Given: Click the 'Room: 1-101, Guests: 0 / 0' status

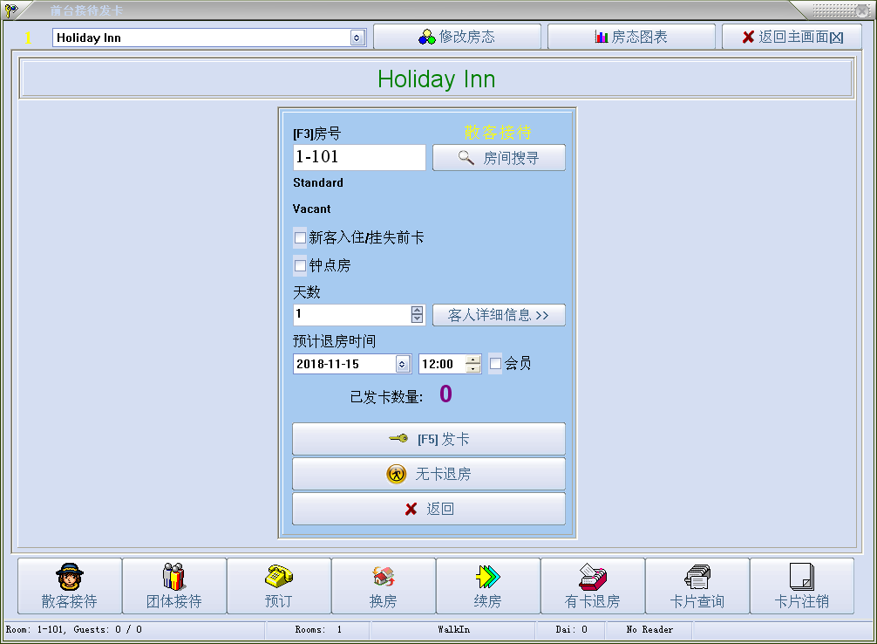Looking at the screenshot, I should tap(74, 629).
